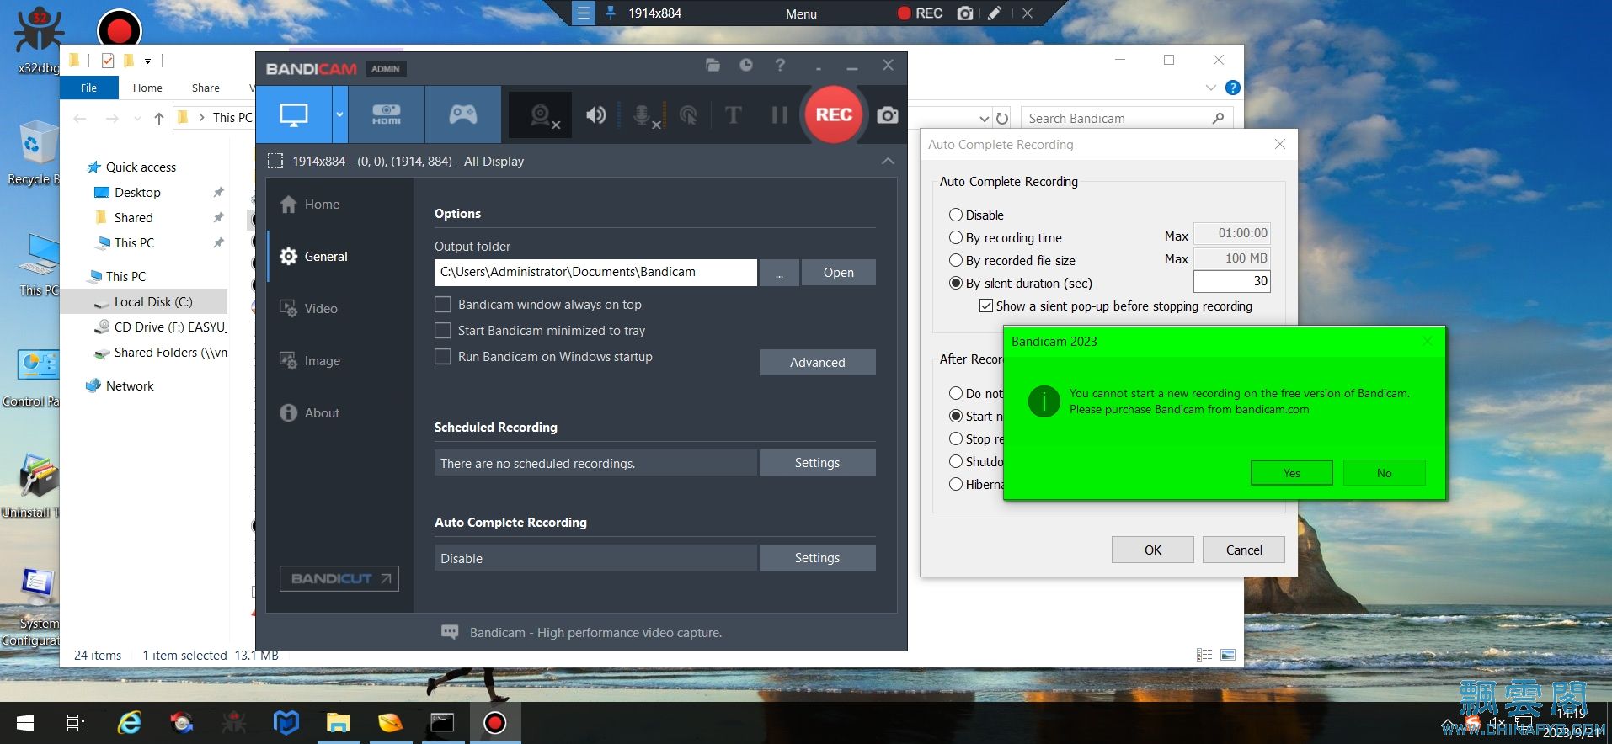Screen dimensions: 1612x744
Task: Take a screenshot with Bandicam camera icon
Action: 887,115
